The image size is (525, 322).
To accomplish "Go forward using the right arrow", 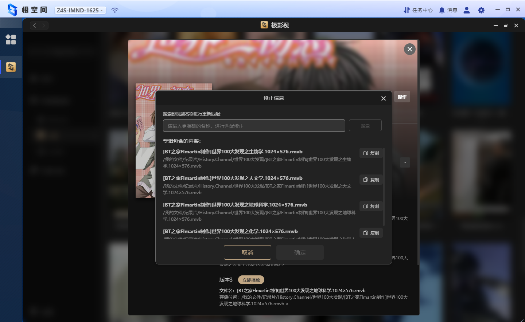I will tap(44, 25).
